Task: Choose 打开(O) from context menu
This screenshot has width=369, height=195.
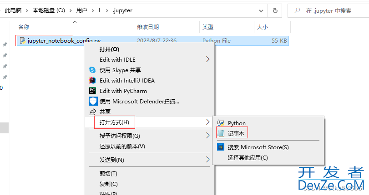Action: [110, 49]
